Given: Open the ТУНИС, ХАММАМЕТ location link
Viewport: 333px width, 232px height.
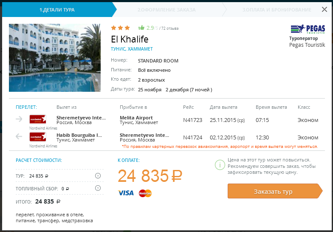Looking at the screenshot, I should [x=132, y=49].
